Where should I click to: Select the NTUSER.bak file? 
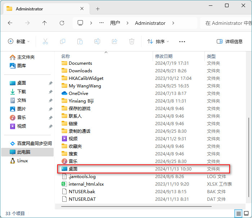click(x=82, y=191)
